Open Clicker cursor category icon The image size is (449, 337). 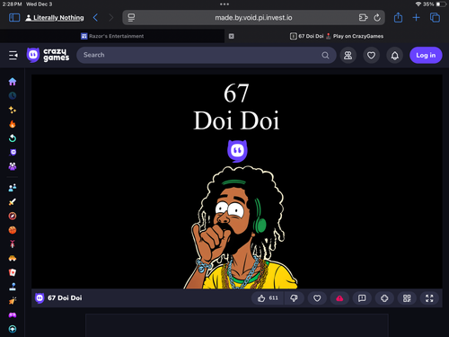(13, 301)
